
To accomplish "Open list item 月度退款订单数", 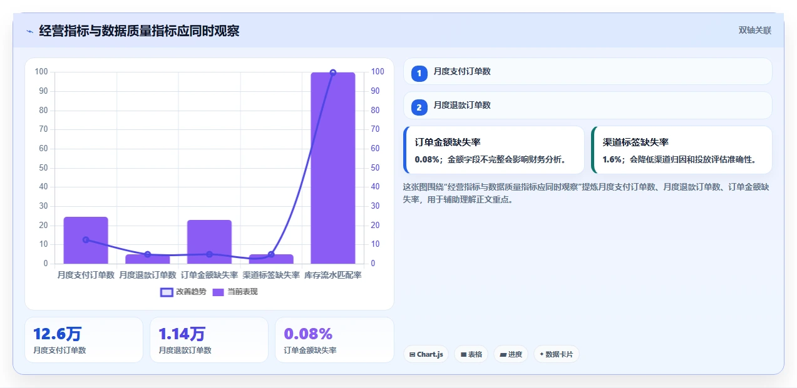I will 588,105.
